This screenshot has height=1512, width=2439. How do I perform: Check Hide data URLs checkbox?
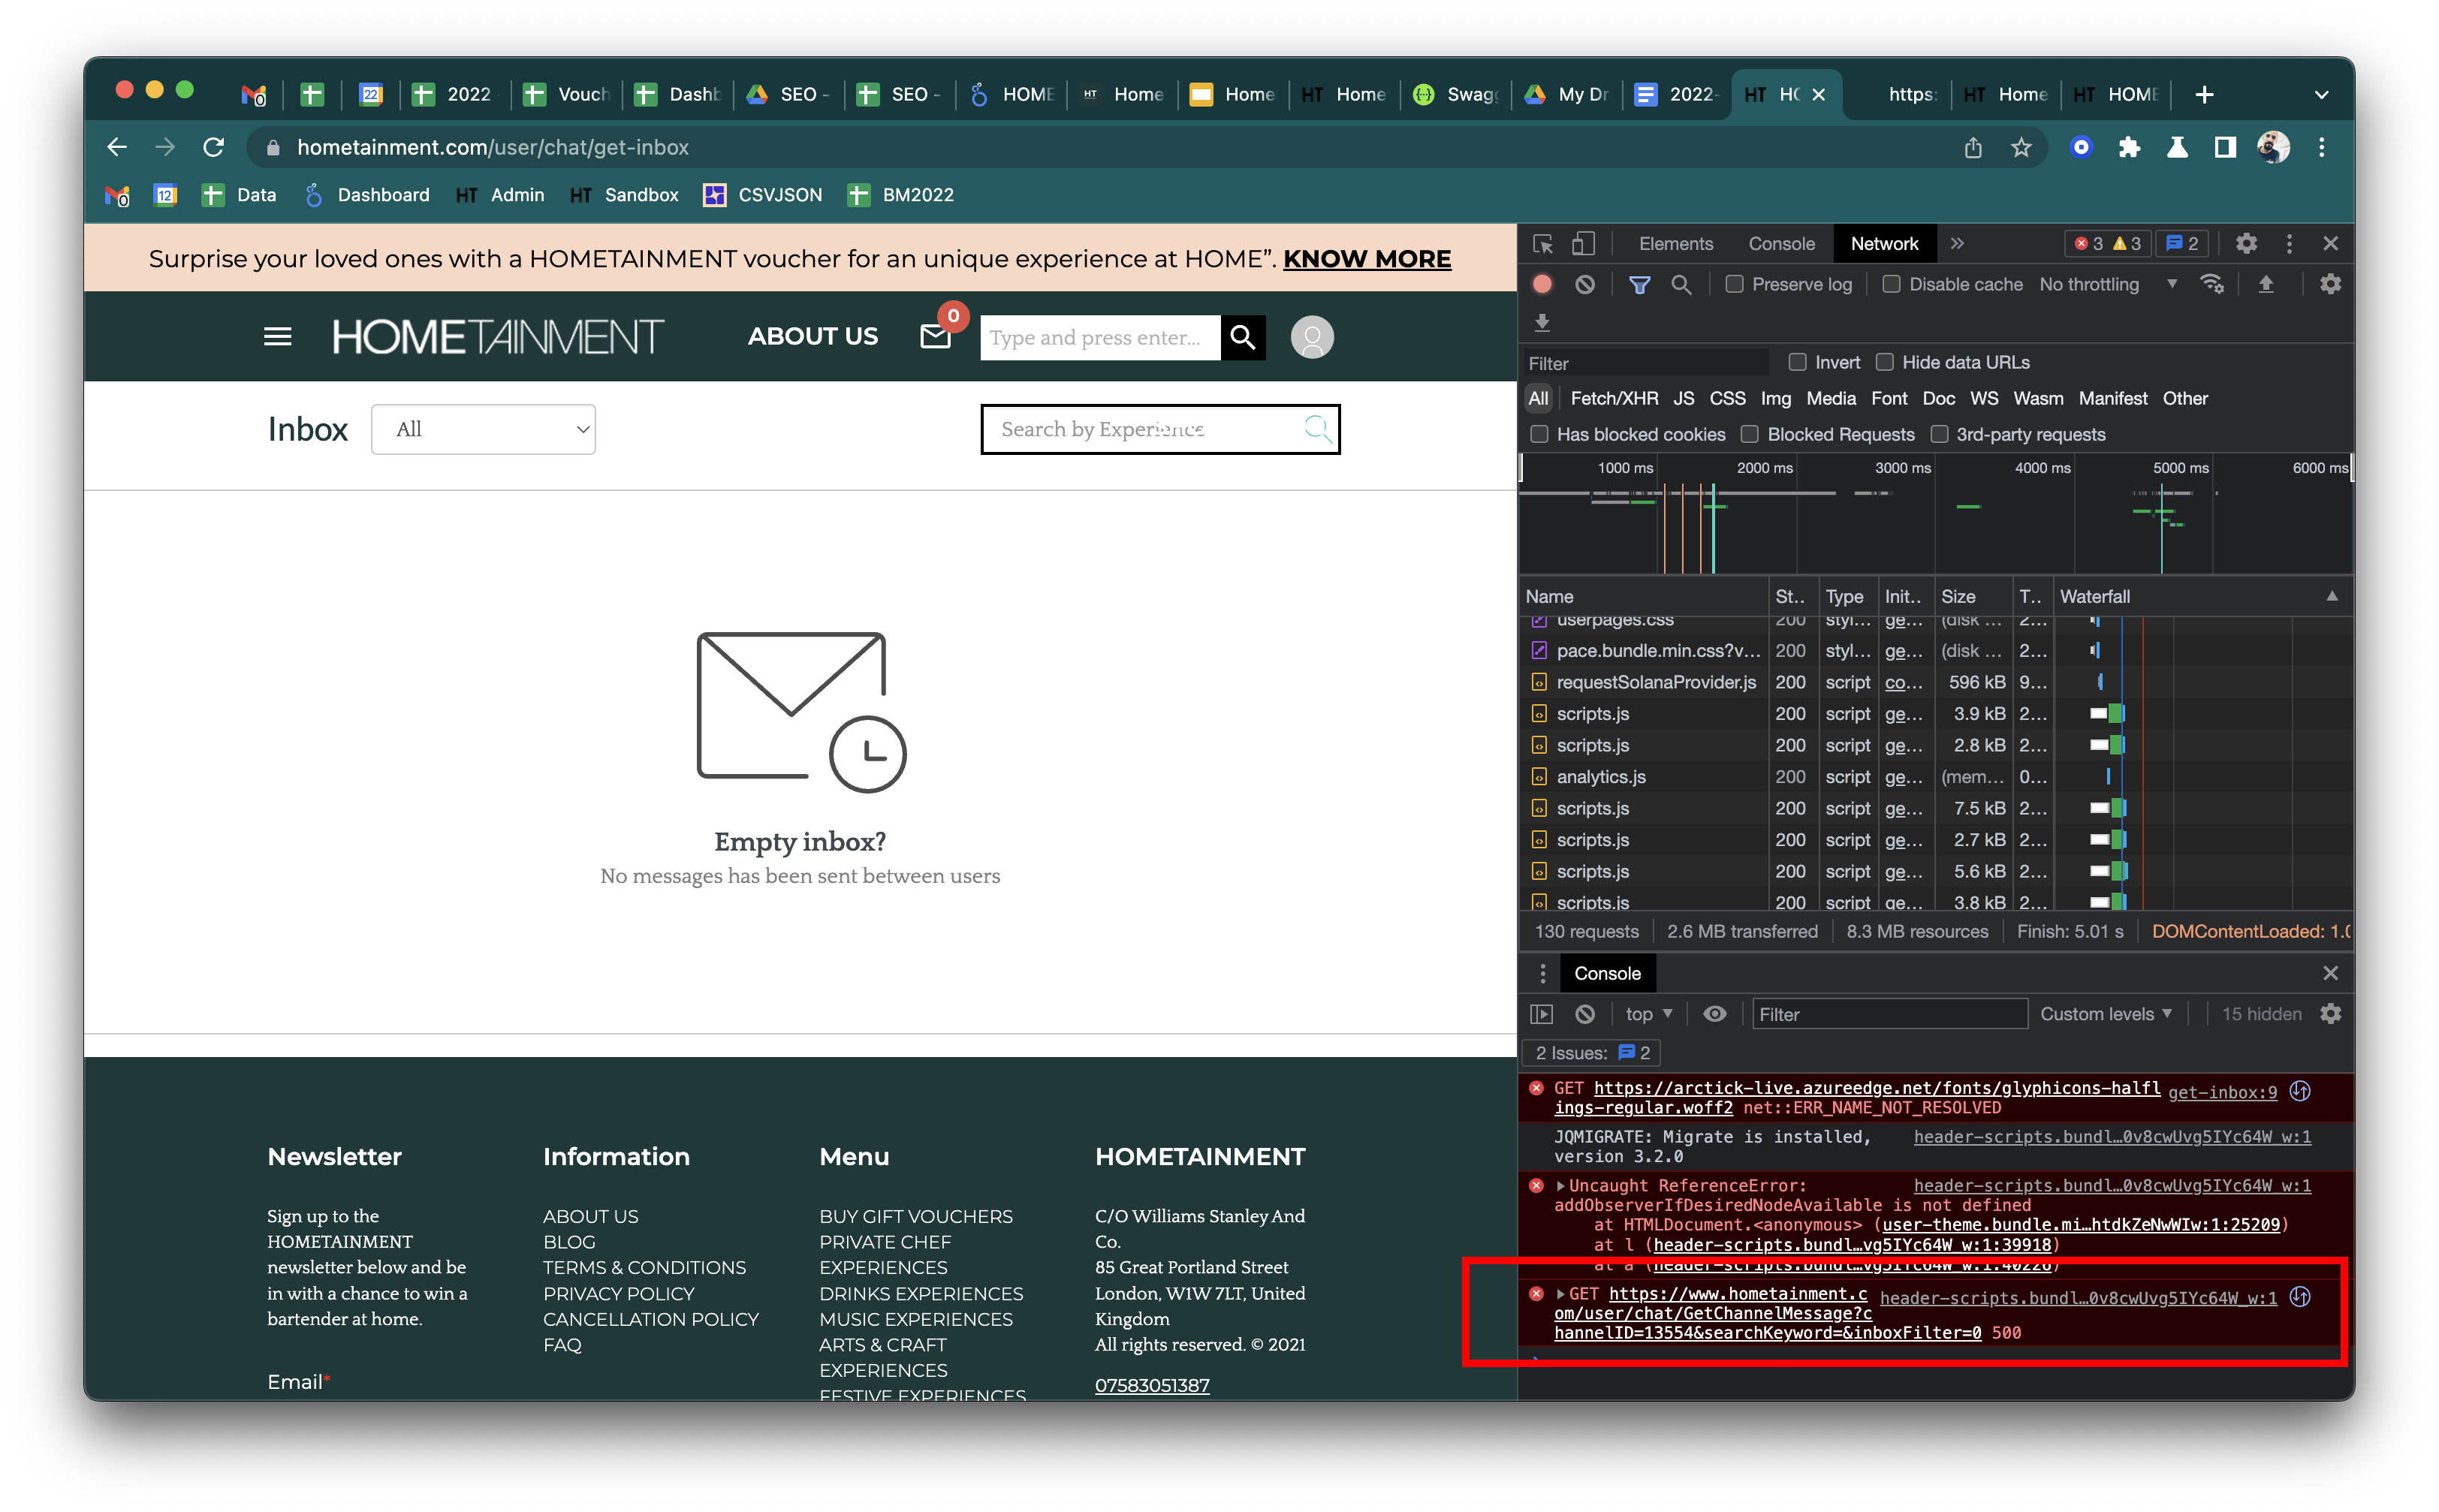tap(1885, 362)
